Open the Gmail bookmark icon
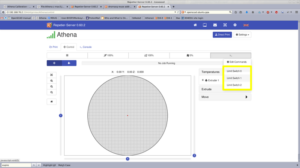This screenshot has height=168, width=300. coord(2,18)
